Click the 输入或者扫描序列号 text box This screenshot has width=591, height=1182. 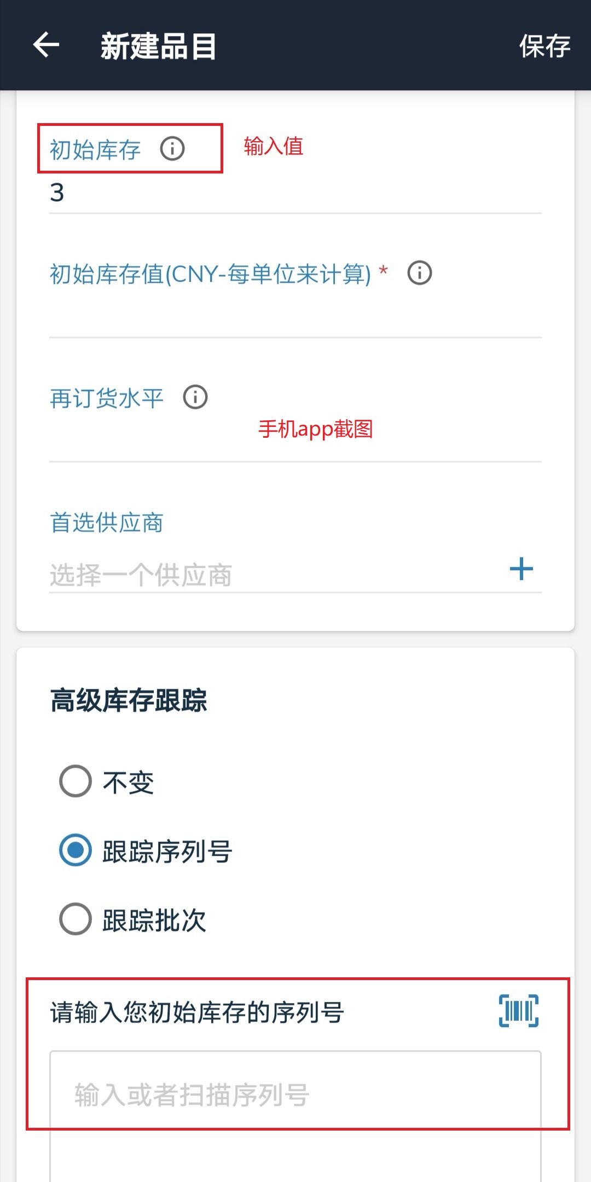(x=296, y=1094)
